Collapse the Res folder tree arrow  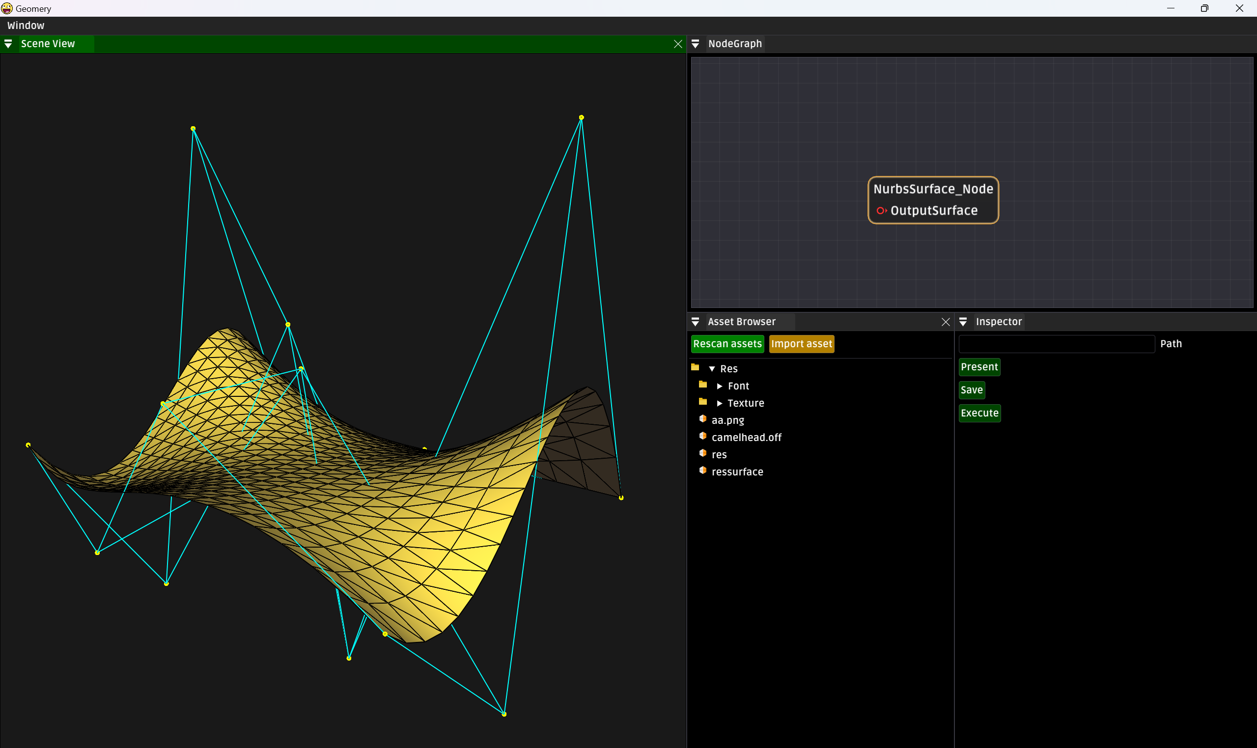(712, 369)
